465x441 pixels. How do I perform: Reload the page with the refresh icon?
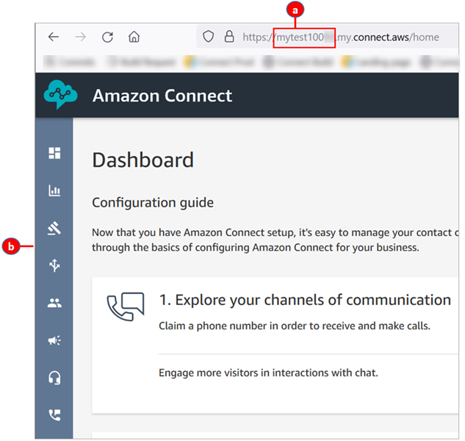click(x=107, y=37)
